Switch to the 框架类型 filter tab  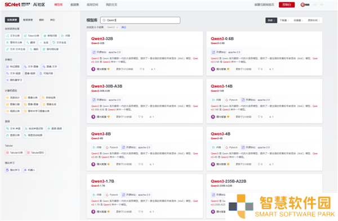28,20
